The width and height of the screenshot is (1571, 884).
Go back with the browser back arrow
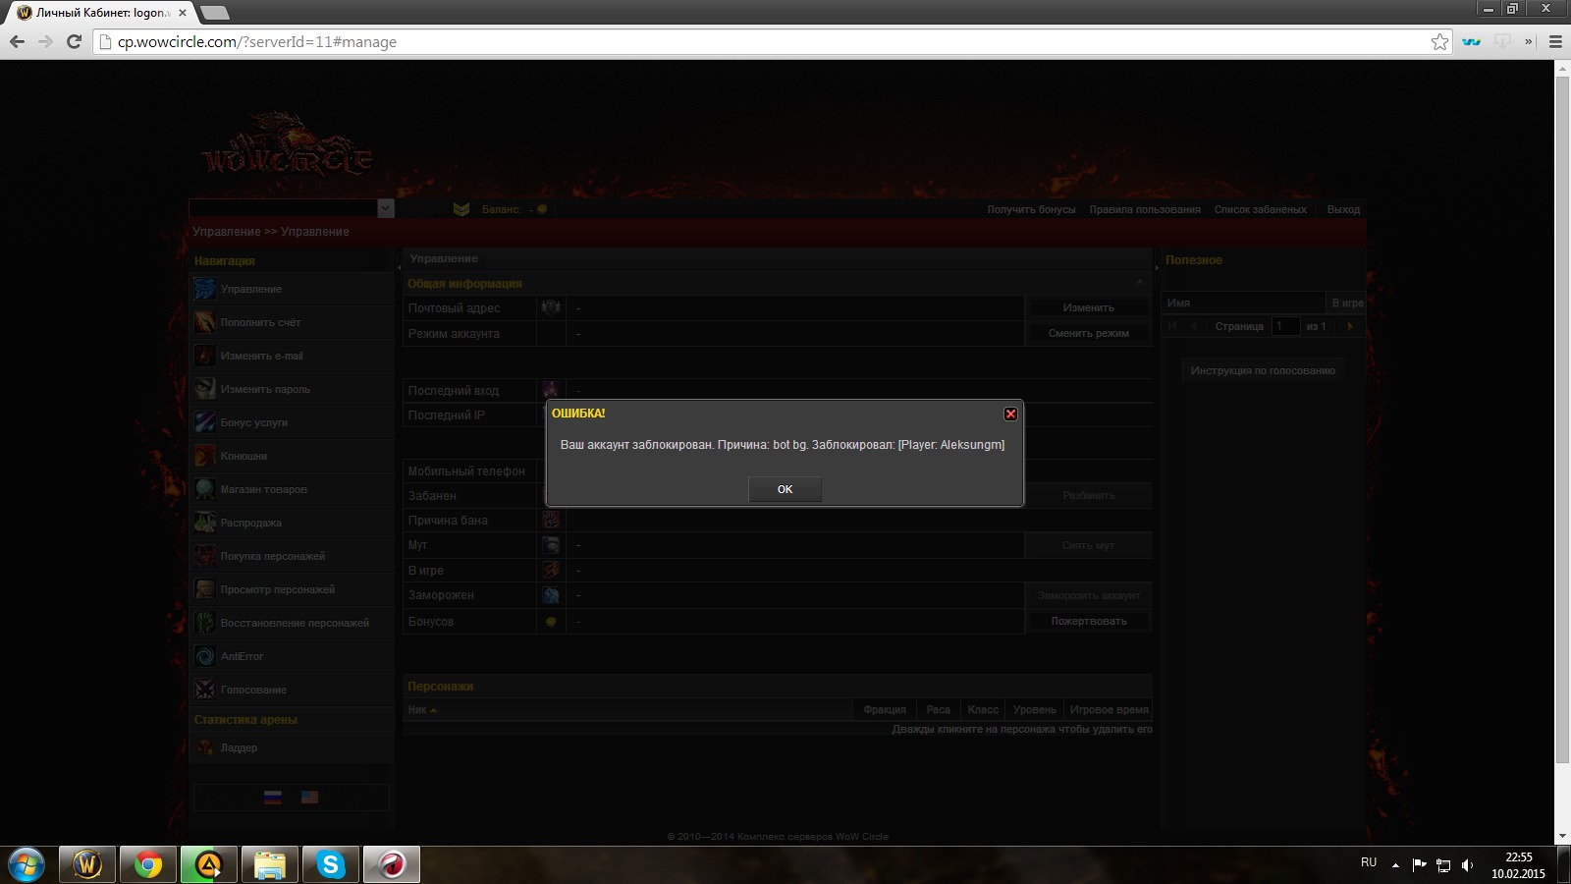click(x=17, y=41)
